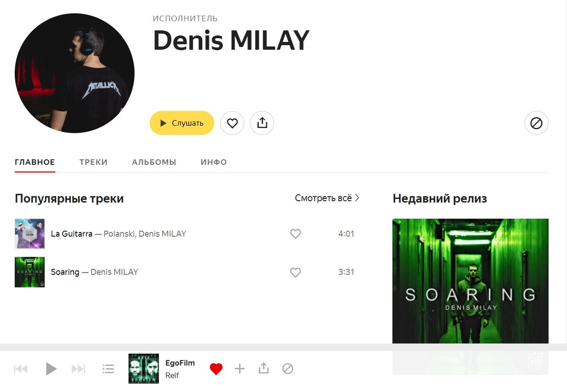567x390 pixels.
Task: Block artist using the crossed-circle icon
Action: tap(536, 123)
